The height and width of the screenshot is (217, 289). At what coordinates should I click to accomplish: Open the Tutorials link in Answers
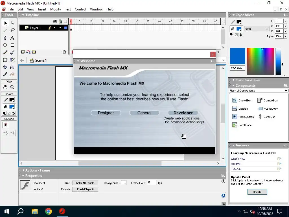point(236,169)
